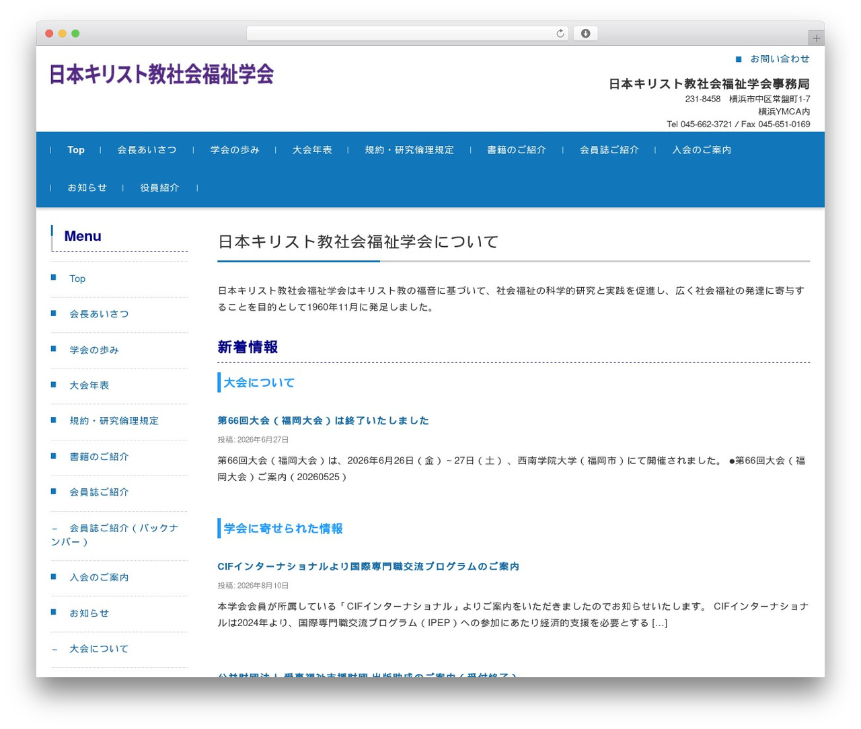Click Top in the sidebar menu
This screenshot has height=729, width=861.
click(x=77, y=278)
